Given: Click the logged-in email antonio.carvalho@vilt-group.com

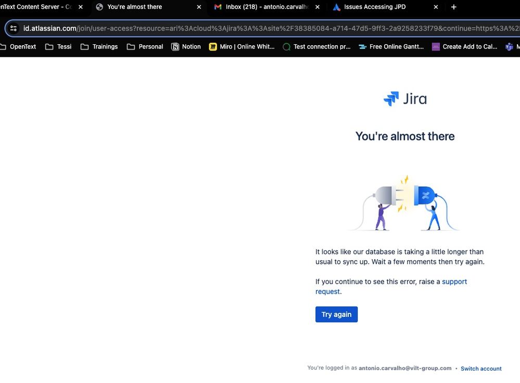Looking at the screenshot, I should tap(405, 368).
